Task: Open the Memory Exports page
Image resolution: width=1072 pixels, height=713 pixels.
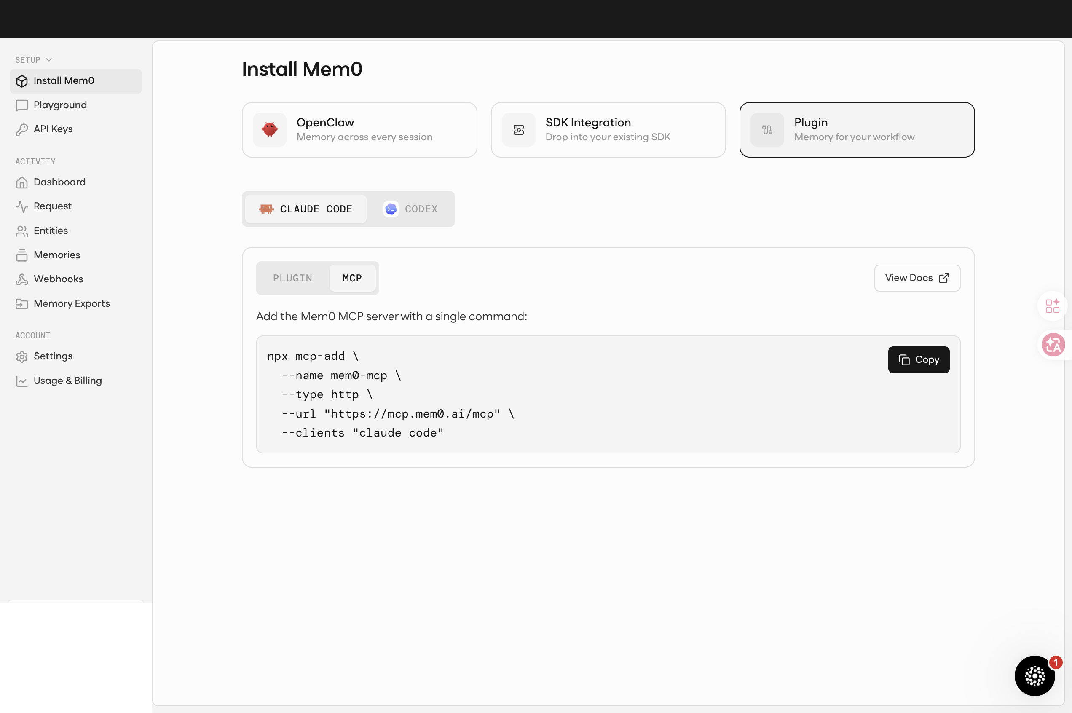Action: click(76, 304)
